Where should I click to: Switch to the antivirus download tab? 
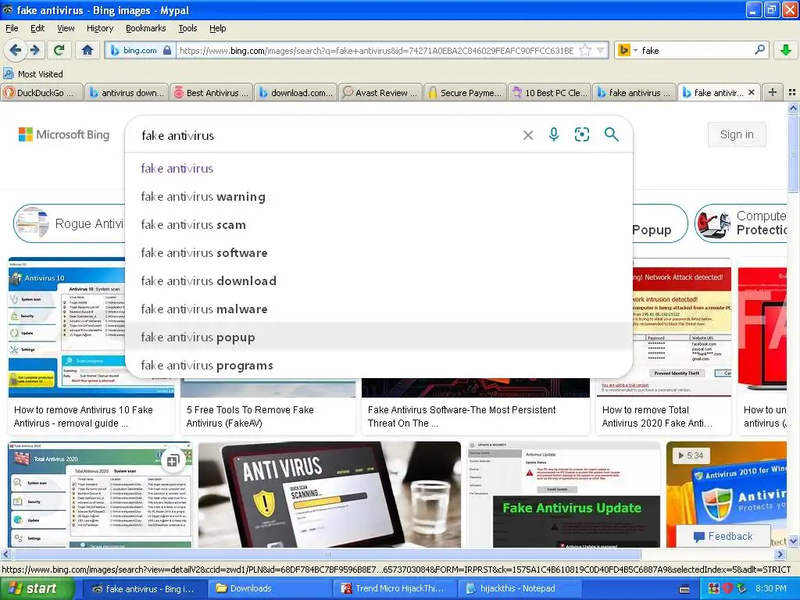click(127, 93)
